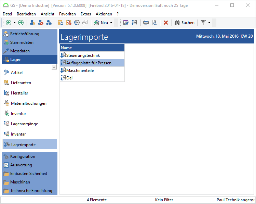Image resolution: width=256 pixels, height=204 pixels.
Task: Open Lieferanten in the Lager panel
Action: [x=17, y=83]
